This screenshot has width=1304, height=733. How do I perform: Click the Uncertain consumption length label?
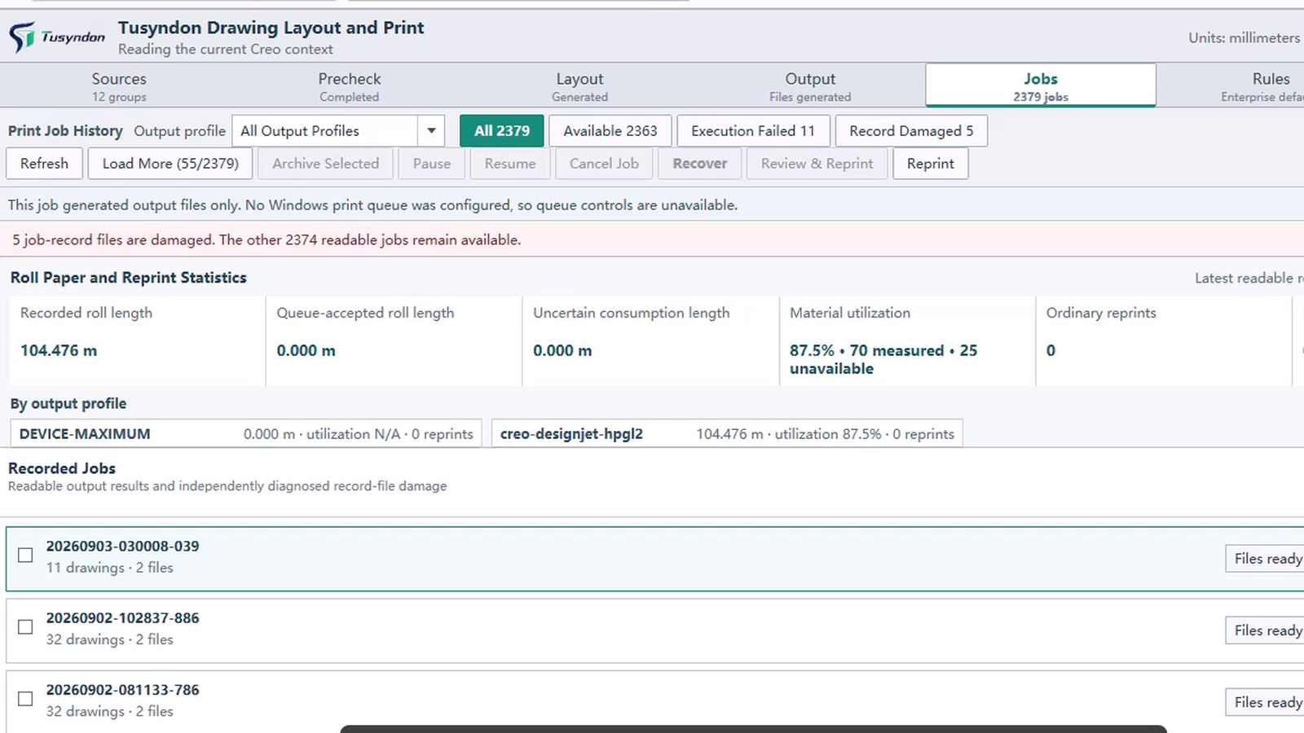pos(632,313)
